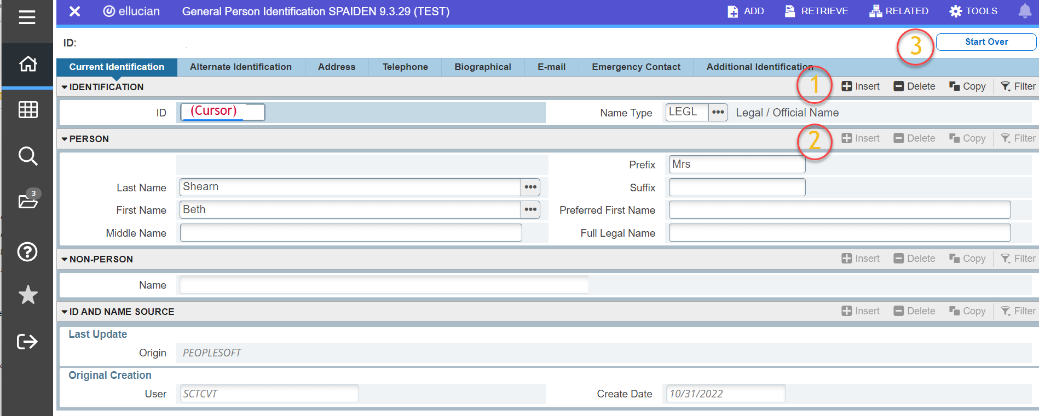Click Insert in the IDENTIFICATION section
This screenshot has height=416, width=1039.
pos(861,86)
